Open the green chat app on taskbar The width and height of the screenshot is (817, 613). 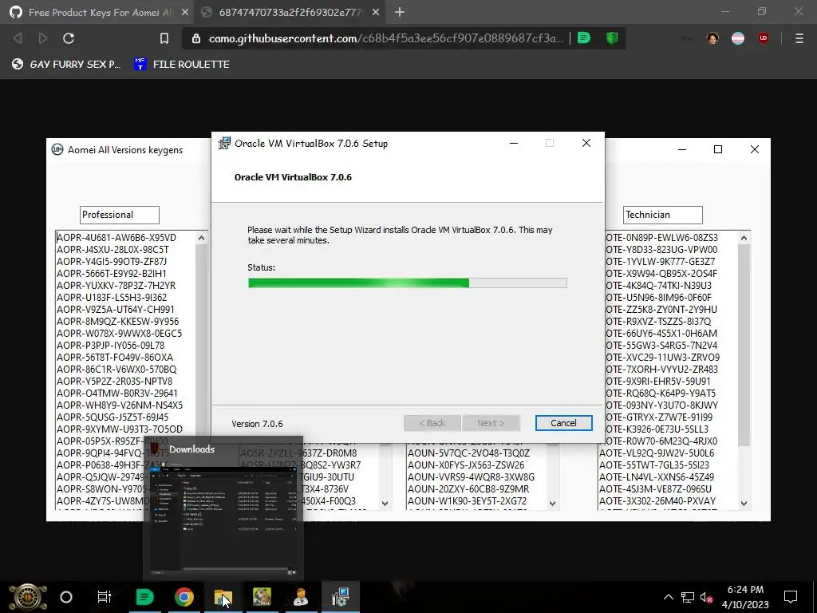[x=144, y=597]
